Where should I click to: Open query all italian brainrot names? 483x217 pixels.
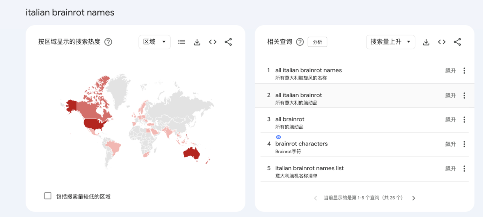tap(309, 70)
